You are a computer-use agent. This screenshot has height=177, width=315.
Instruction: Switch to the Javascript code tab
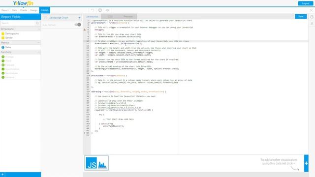pyautogui.click(x=92, y=16)
